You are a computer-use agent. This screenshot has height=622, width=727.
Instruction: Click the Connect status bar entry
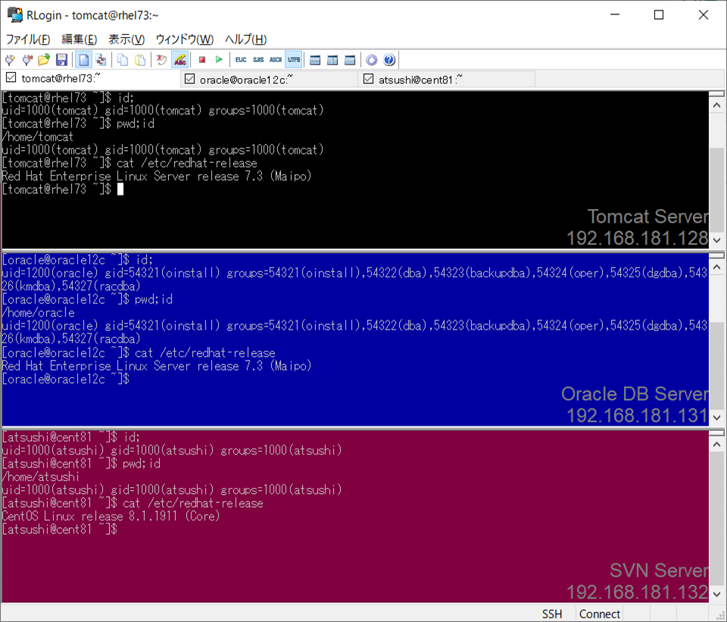point(600,614)
